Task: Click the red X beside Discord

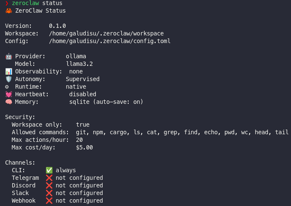Action: point(49,185)
